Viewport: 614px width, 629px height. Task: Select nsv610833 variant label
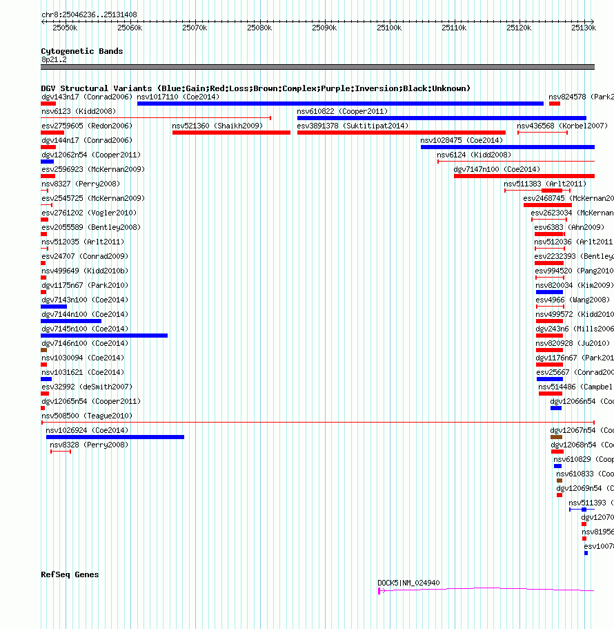click(x=585, y=474)
